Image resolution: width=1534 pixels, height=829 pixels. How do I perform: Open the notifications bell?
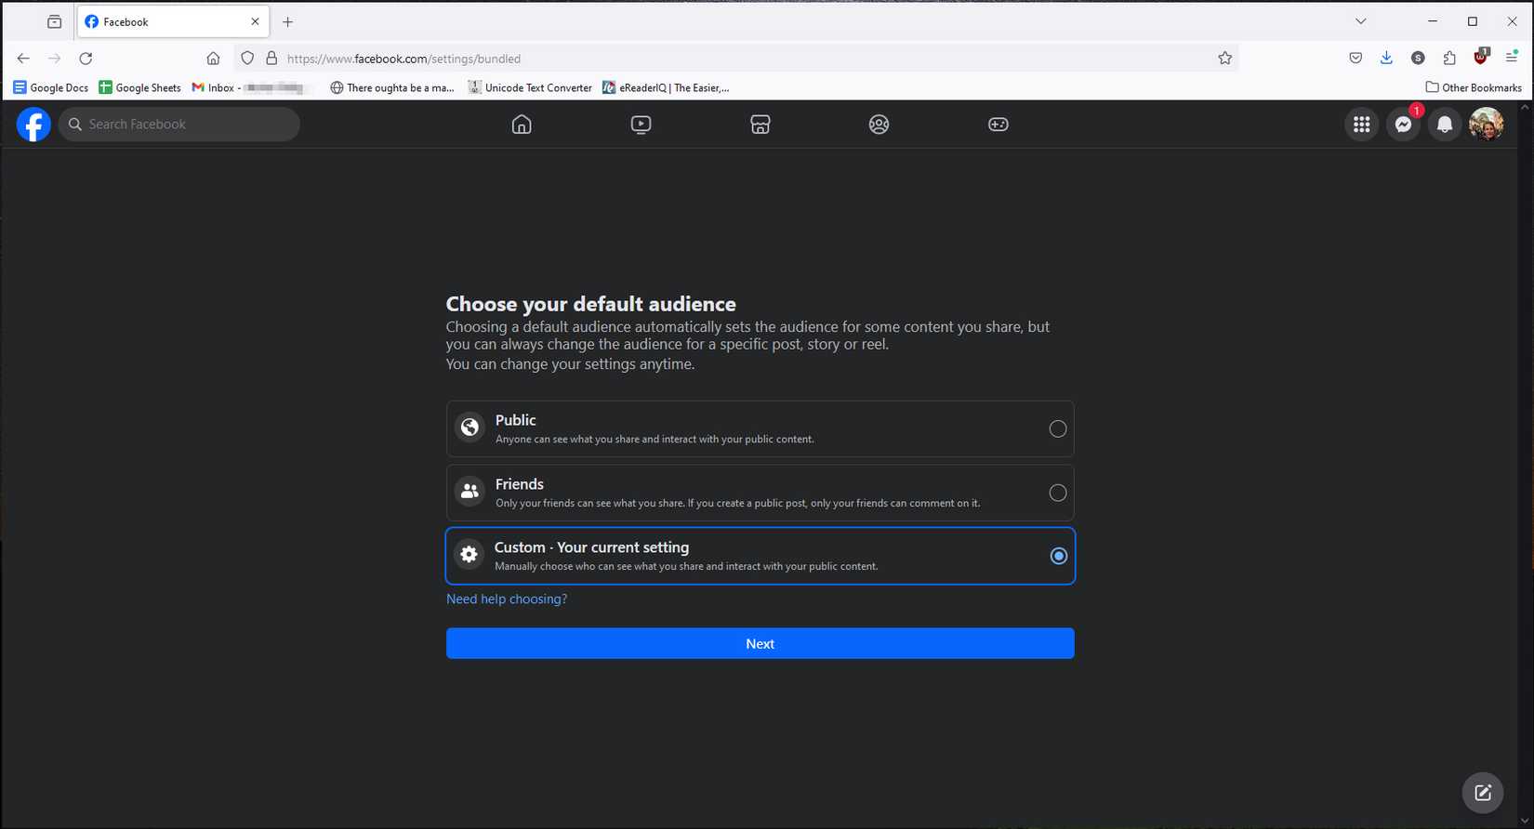(x=1445, y=125)
